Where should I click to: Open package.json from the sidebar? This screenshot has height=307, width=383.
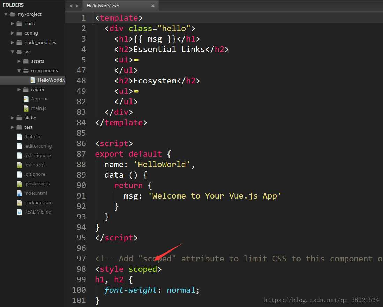coord(38,202)
